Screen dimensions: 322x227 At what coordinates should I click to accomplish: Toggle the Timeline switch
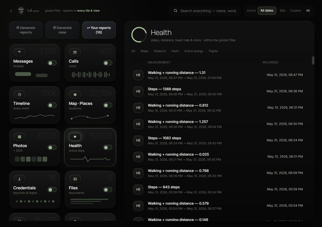[x=52, y=105]
